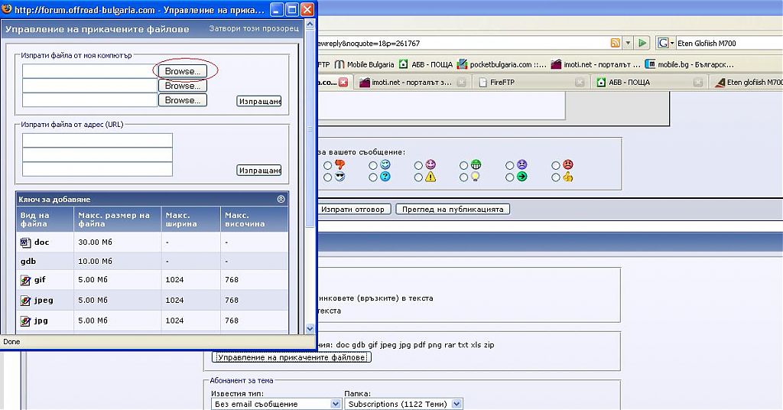Close the imoti.net tab
The height and width of the screenshot is (410, 783).
(462, 83)
